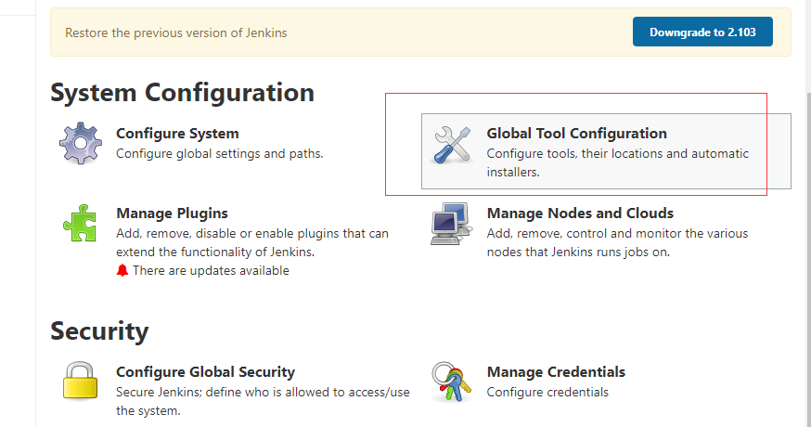Viewport: 811px width, 427px height.
Task: Click the green Manage Plugins puzzle icon
Action: (x=80, y=223)
